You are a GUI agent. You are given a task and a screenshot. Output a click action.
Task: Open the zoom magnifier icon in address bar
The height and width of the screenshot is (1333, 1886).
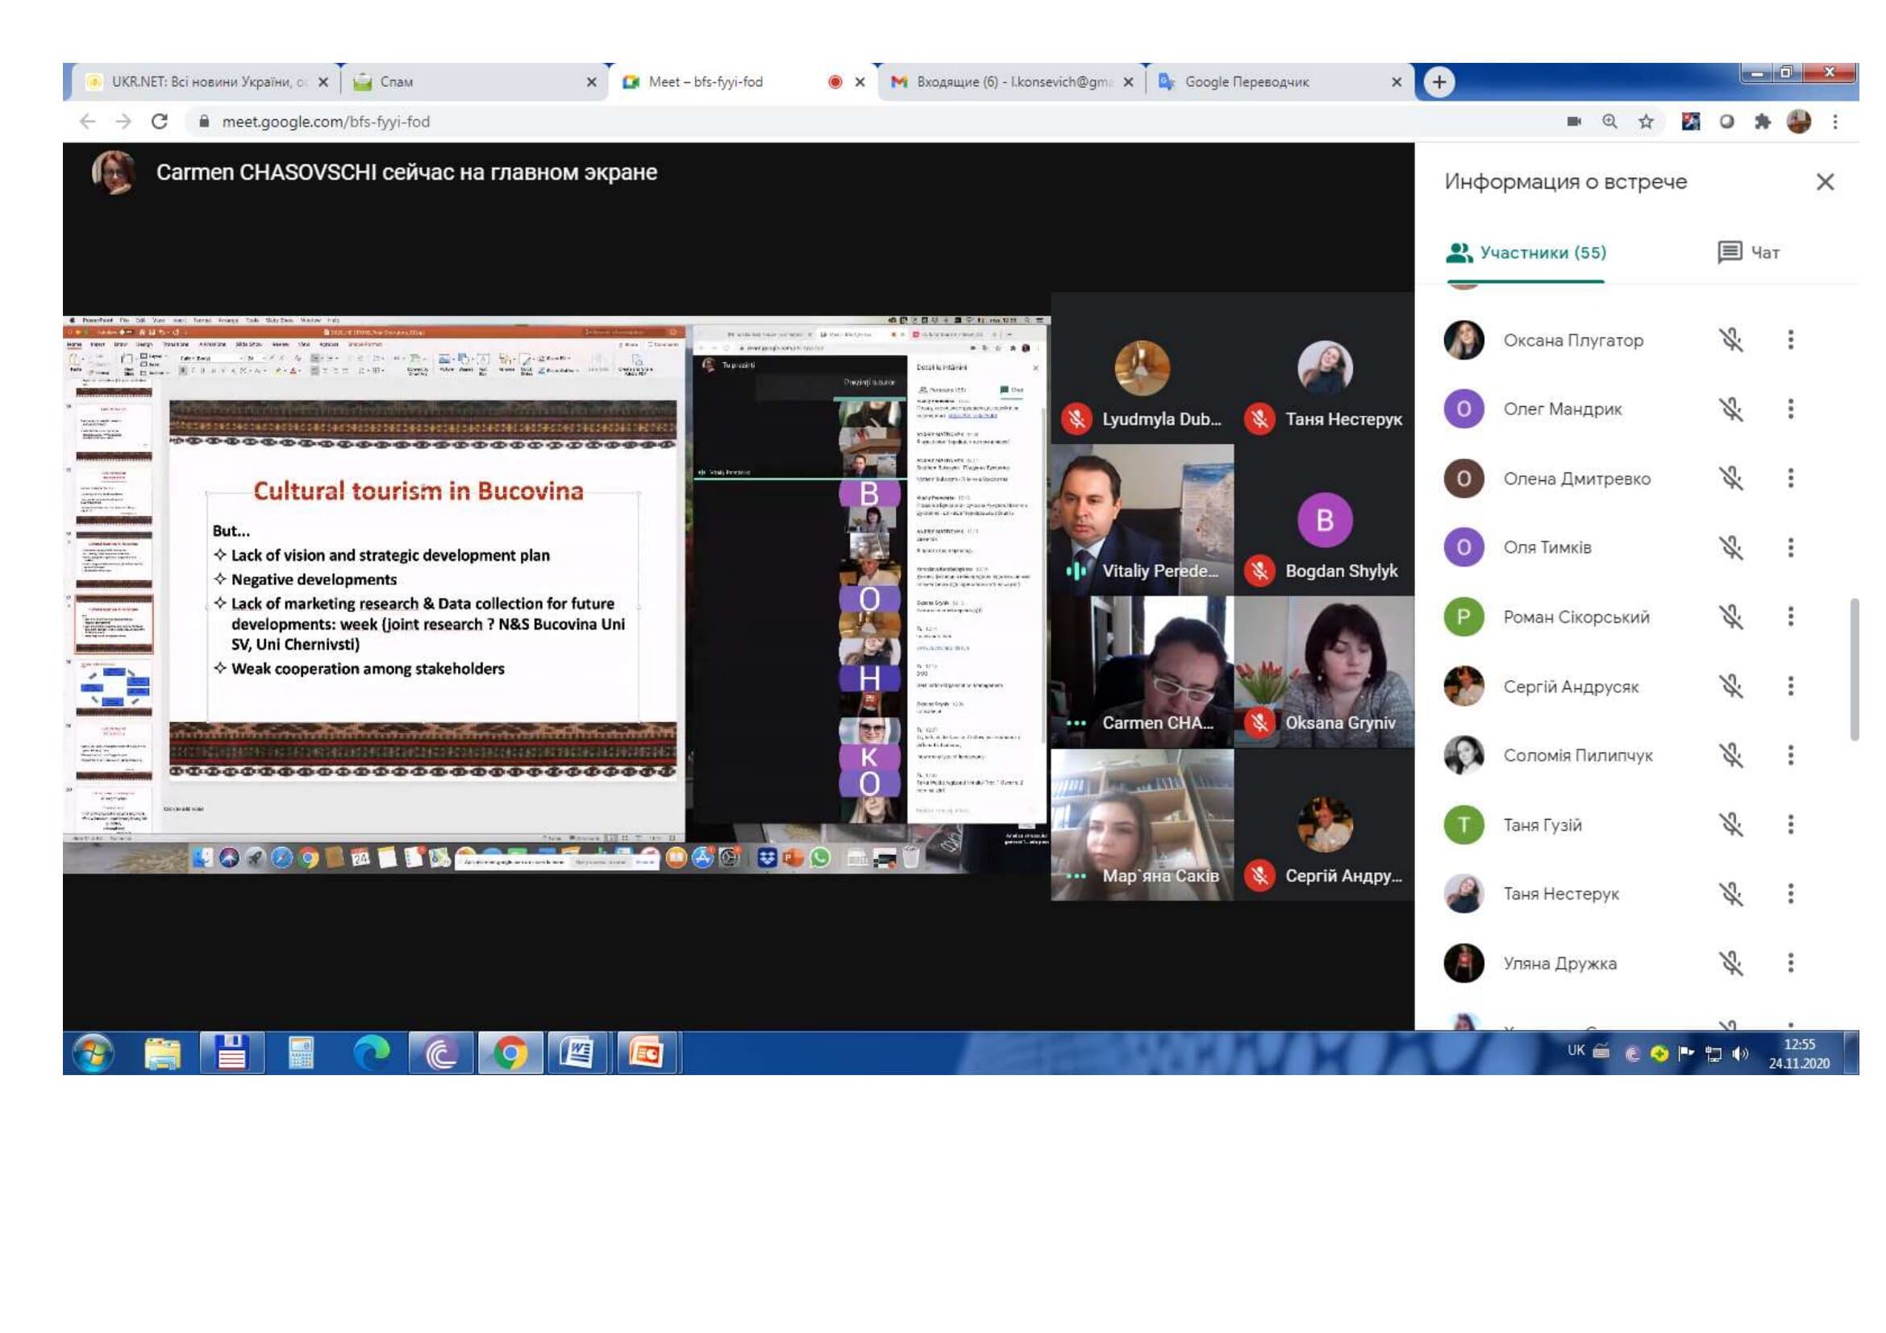point(1609,122)
